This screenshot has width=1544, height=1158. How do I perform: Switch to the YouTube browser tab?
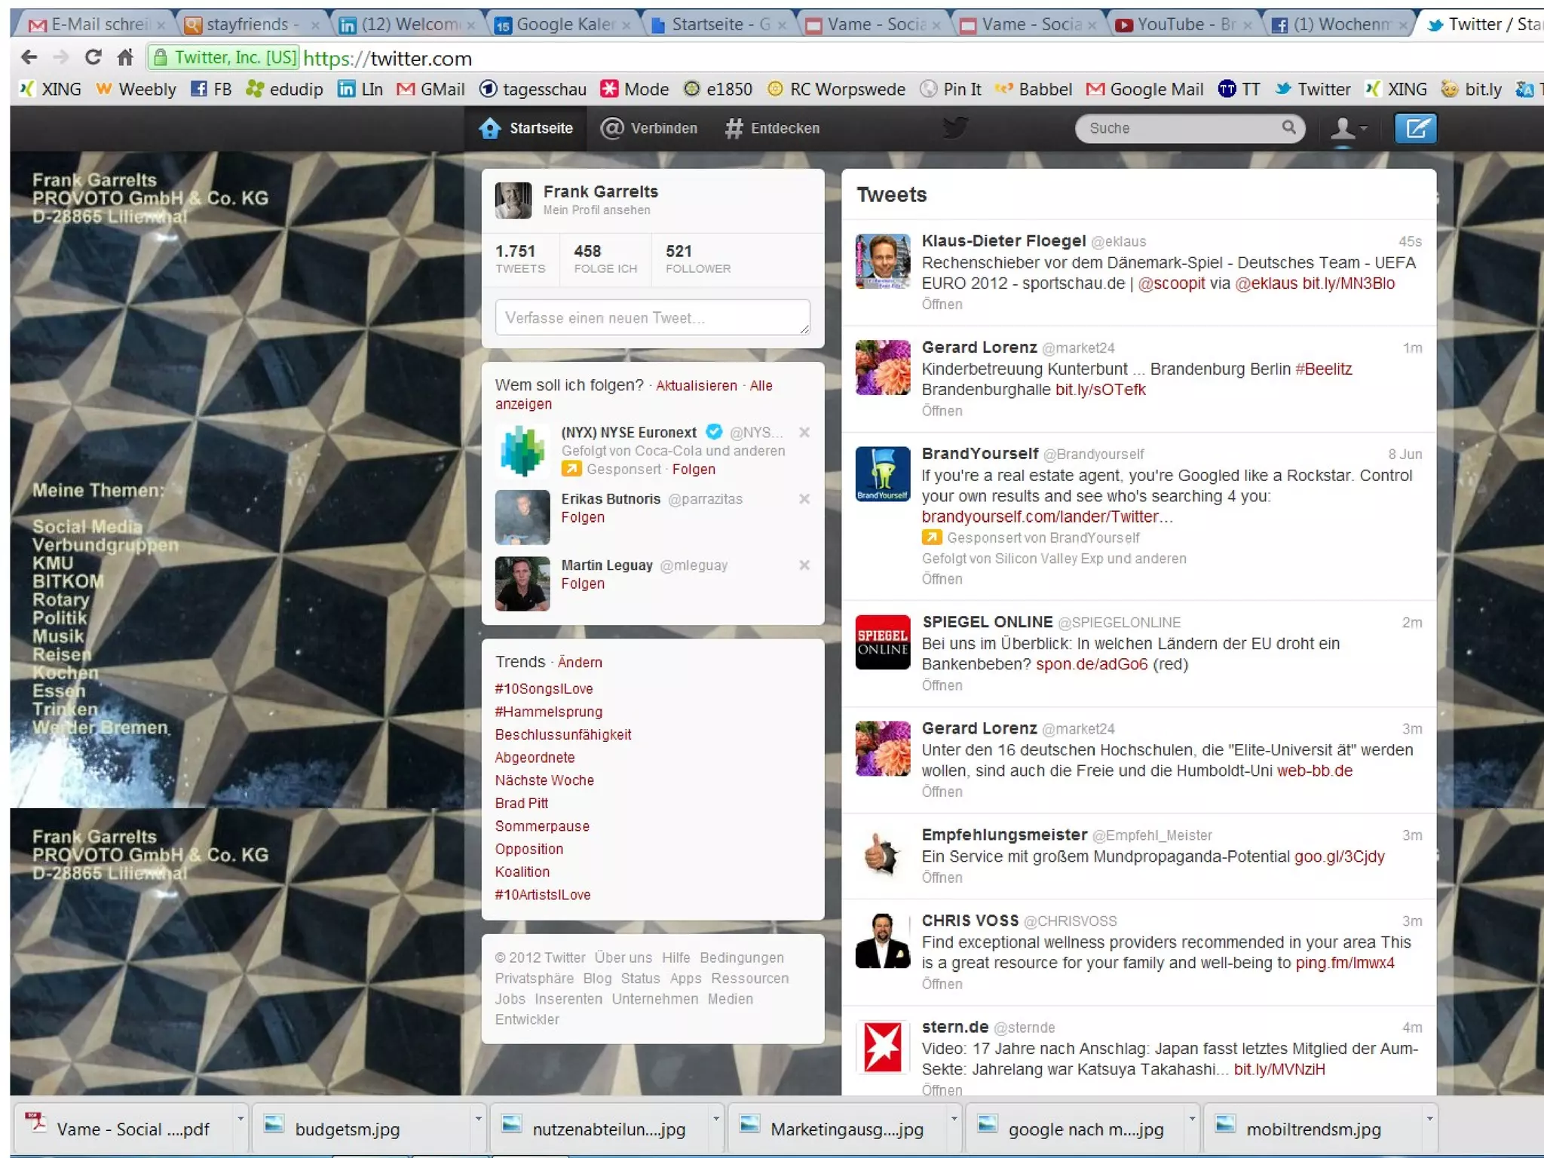[x=1179, y=25]
